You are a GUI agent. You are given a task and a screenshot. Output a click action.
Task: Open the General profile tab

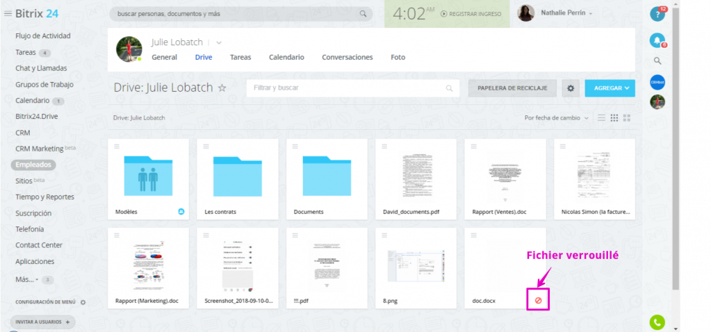[164, 58]
